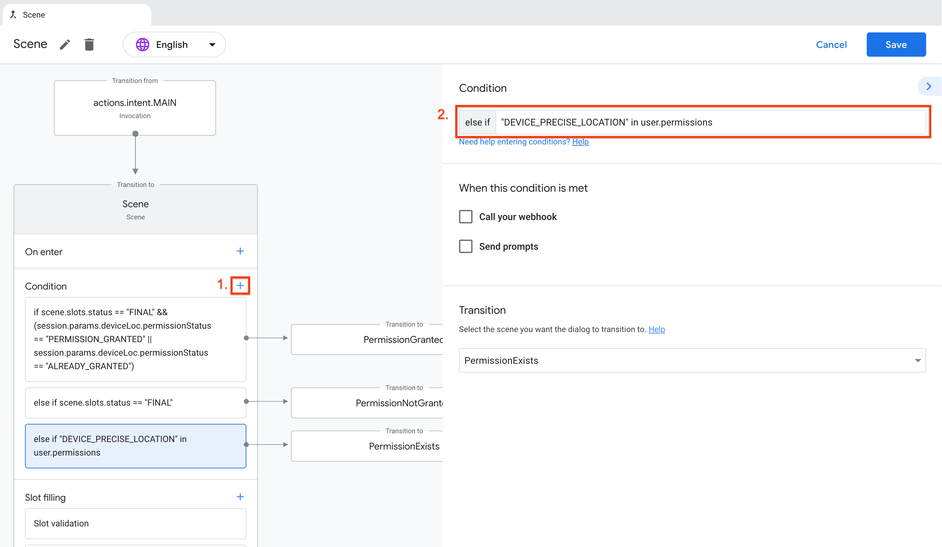Edit the DEVICE_PRECISE_LOCATION condition input field
942x547 pixels.
[710, 122]
